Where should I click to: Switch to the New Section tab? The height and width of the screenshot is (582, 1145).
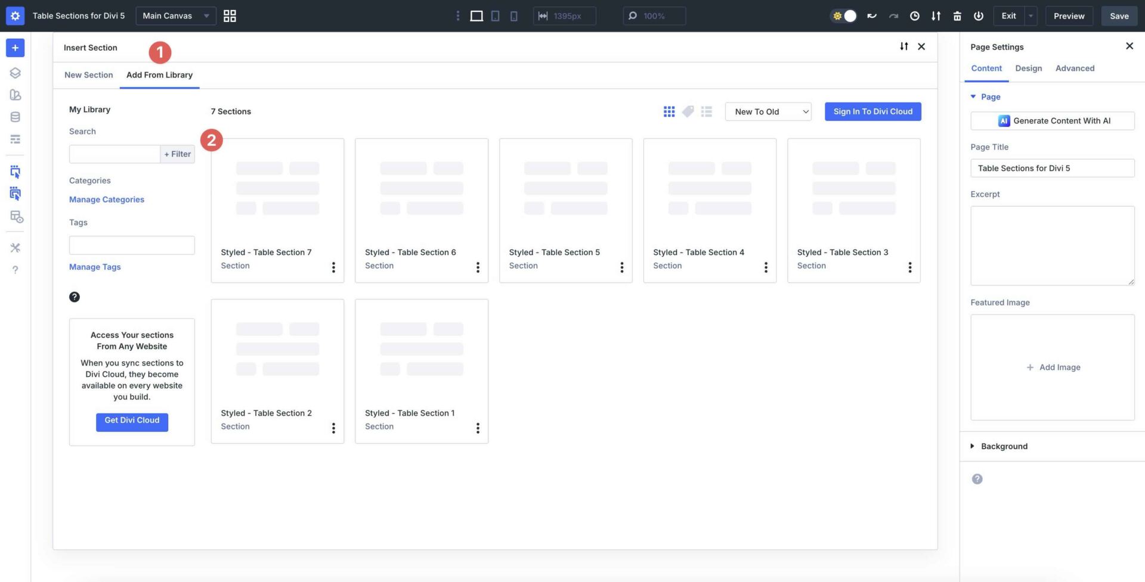(x=88, y=75)
